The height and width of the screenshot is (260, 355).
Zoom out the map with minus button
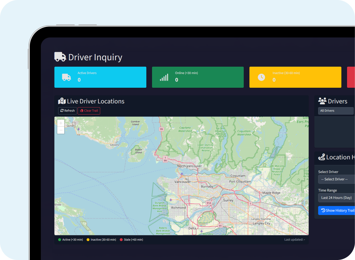coord(61,130)
